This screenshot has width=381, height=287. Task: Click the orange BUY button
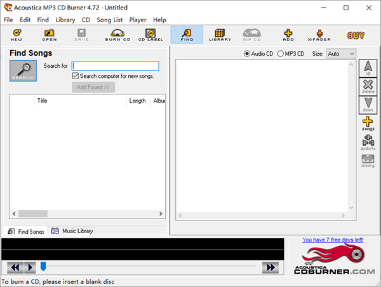[x=356, y=35]
